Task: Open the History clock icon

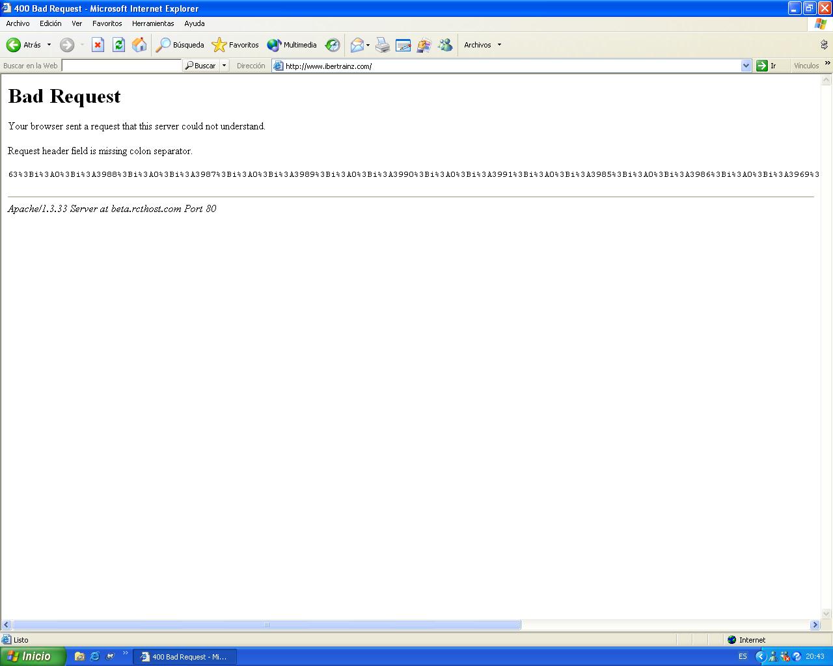Action: click(x=333, y=45)
